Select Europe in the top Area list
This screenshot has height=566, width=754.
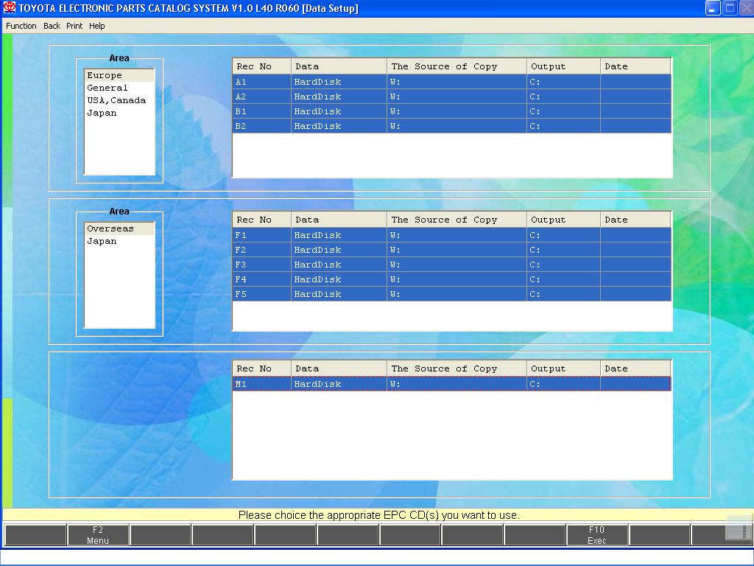point(105,75)
